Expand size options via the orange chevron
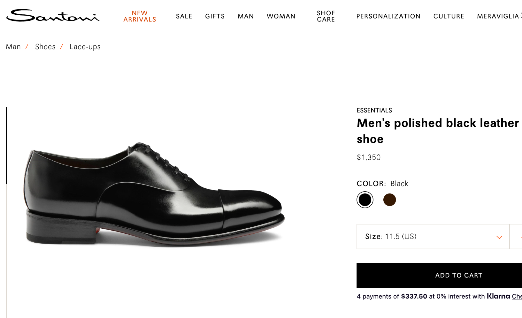This screenshot has height=318, width=522. (499, 237)
